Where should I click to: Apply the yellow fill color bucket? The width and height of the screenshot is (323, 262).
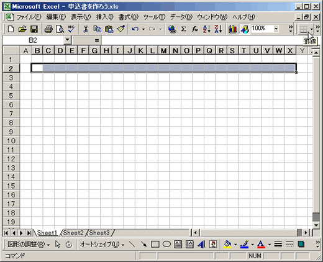point(227,245)
